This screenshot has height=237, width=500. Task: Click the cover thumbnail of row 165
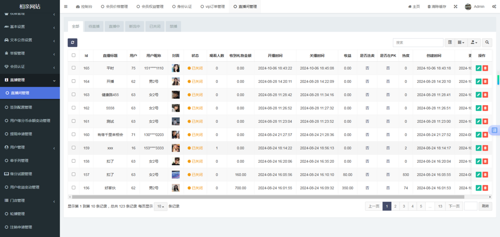point(176,68)
